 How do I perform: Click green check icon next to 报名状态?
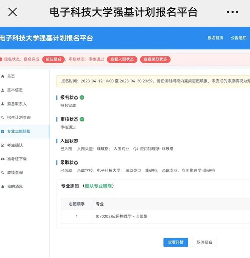(x=82, y=97)
